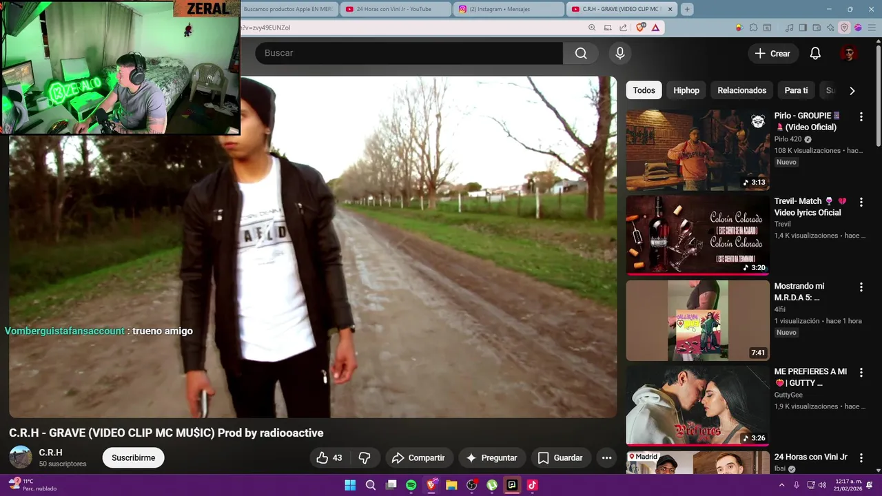882x496 pixels.
Task: Click the share icon in the address bar
Action: [624, 28]
